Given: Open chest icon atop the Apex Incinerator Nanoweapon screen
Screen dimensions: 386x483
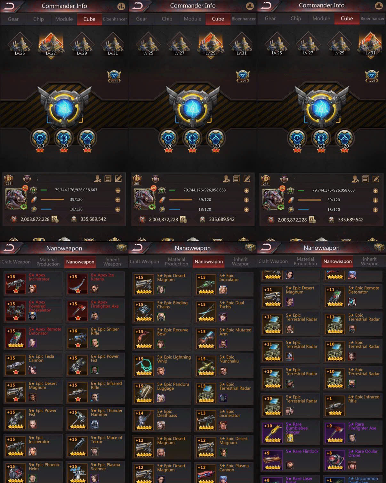Looking at the screenshot, I should coord(122,247).
